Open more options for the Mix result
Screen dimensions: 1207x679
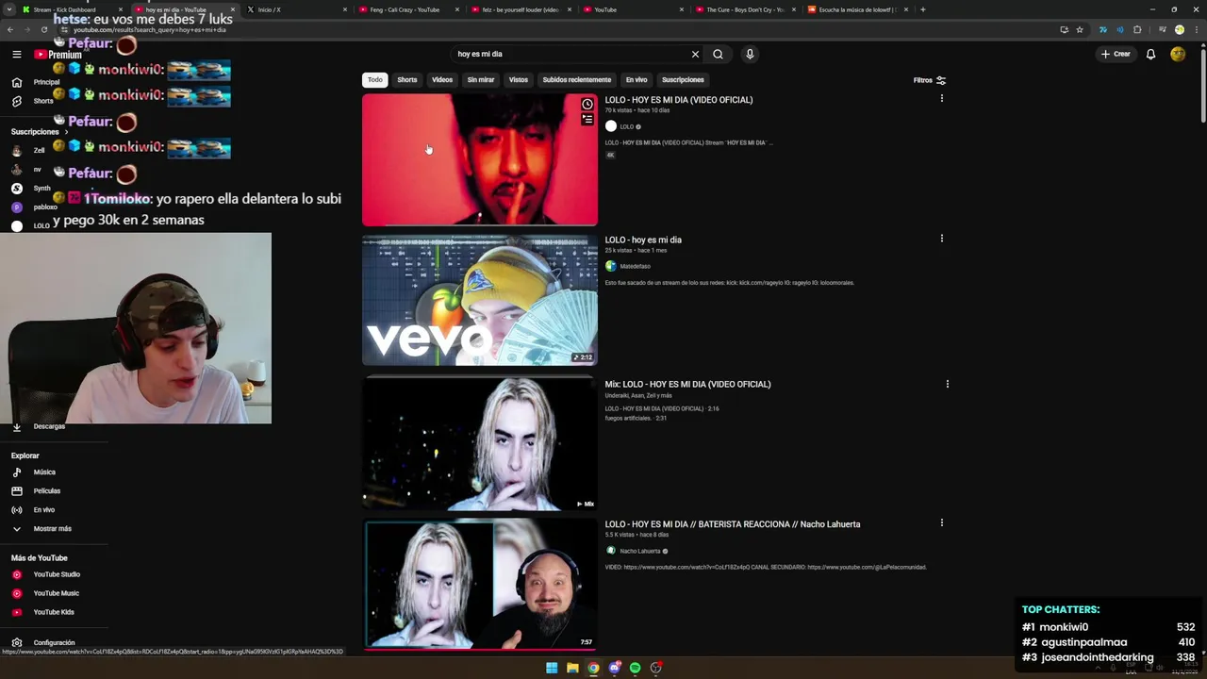948,384
